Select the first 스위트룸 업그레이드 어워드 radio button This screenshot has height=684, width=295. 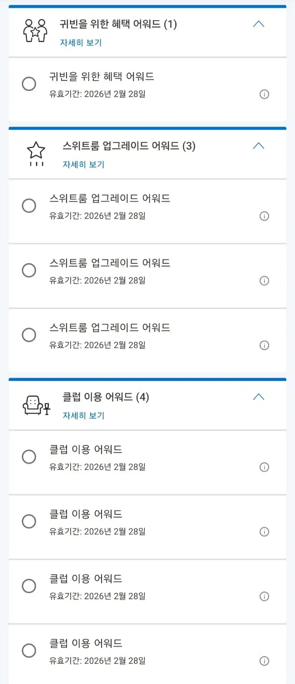(x=29, y=206)
